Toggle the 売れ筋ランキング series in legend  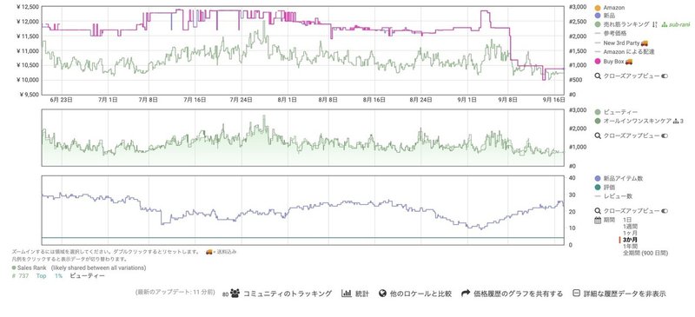622,24
